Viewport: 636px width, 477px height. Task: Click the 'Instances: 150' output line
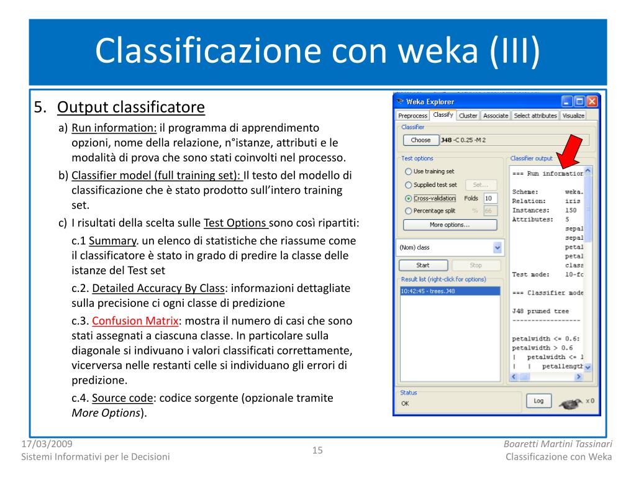click(544, 210)
